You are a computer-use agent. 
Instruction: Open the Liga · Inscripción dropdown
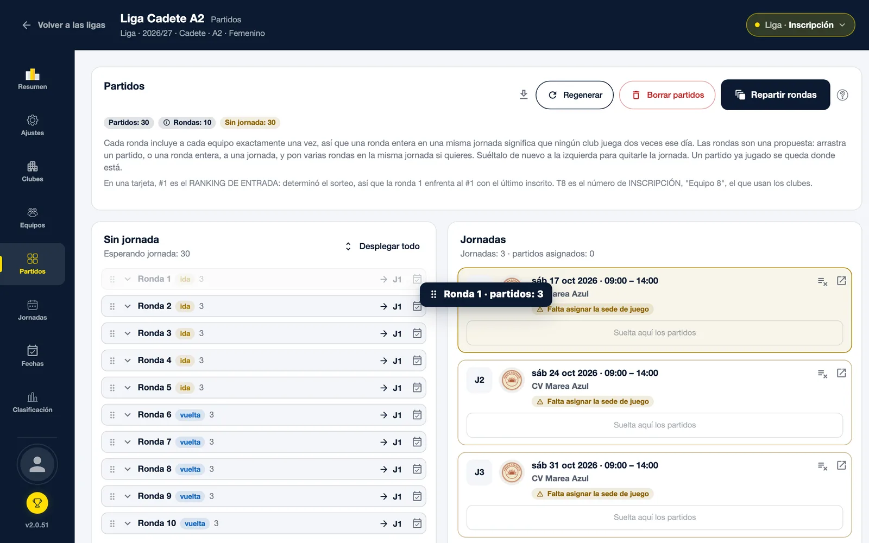point(801,25)
